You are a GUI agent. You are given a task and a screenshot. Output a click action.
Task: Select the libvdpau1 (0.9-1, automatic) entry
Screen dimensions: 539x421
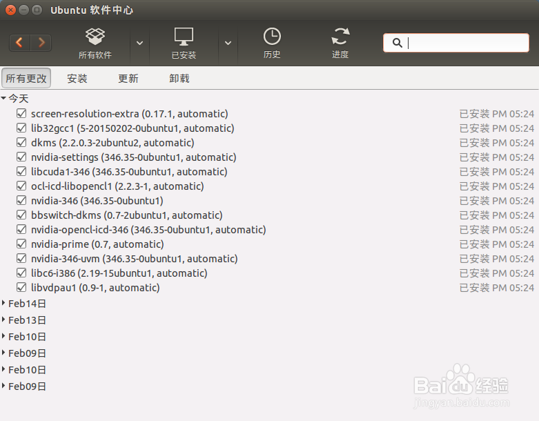pos(95,288)
